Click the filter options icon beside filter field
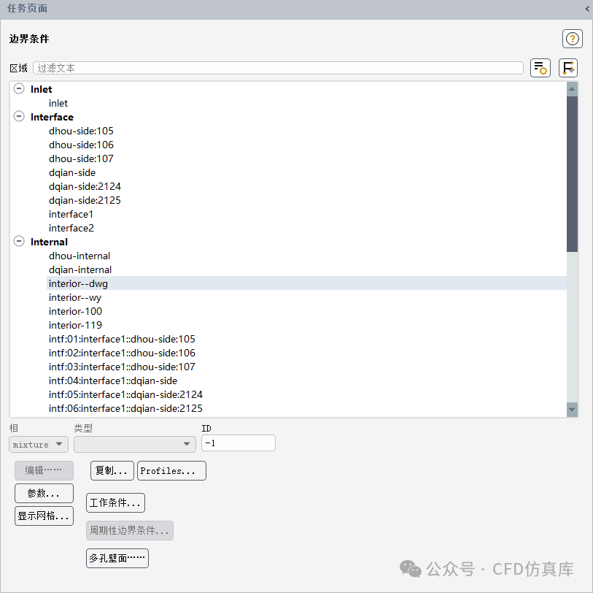The width and height of the screenshot is (593, 593). point(540,67)
